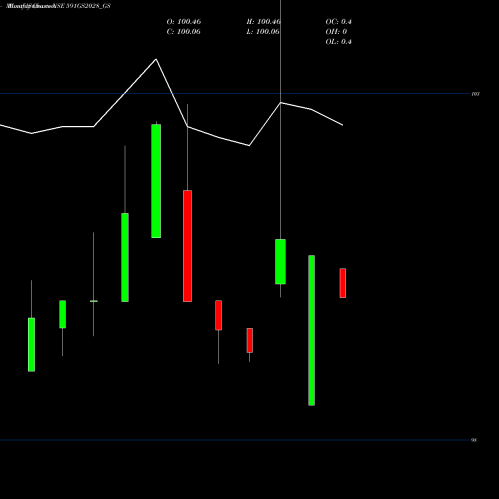Select the second green candle from the left
The image size is (499, 499).
62,314
